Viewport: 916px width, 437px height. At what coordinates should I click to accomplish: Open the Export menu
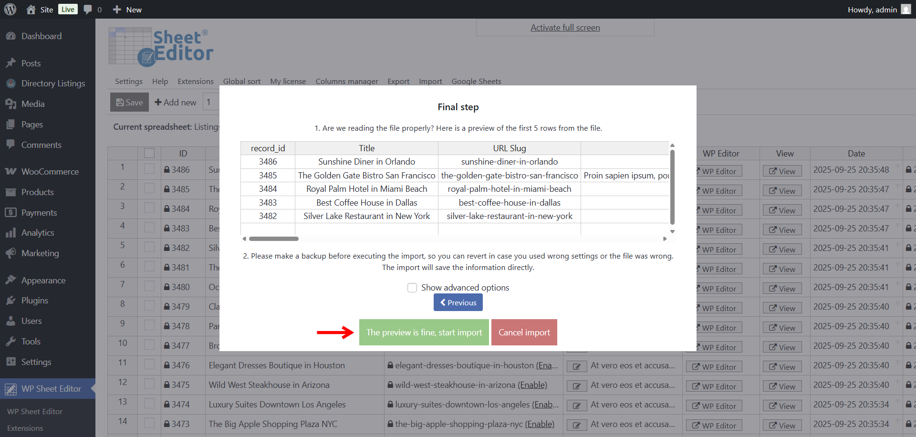coord(398,81)
